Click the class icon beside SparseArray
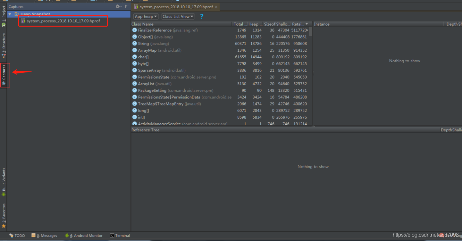 pyautogui.click(x=134, y=70)
